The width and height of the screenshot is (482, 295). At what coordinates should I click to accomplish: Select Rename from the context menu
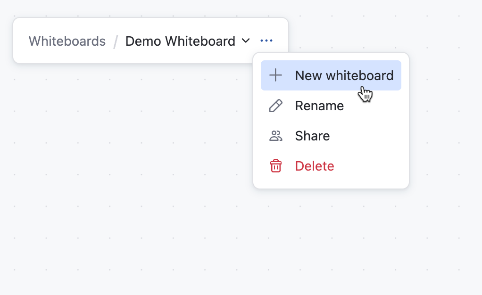tap(319, 106)
